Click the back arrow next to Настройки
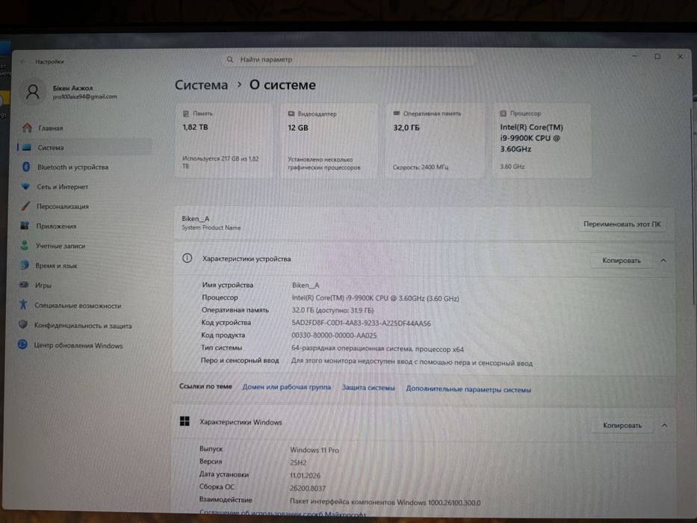This screenshot has width=697, height=523. tap(23, 61)
